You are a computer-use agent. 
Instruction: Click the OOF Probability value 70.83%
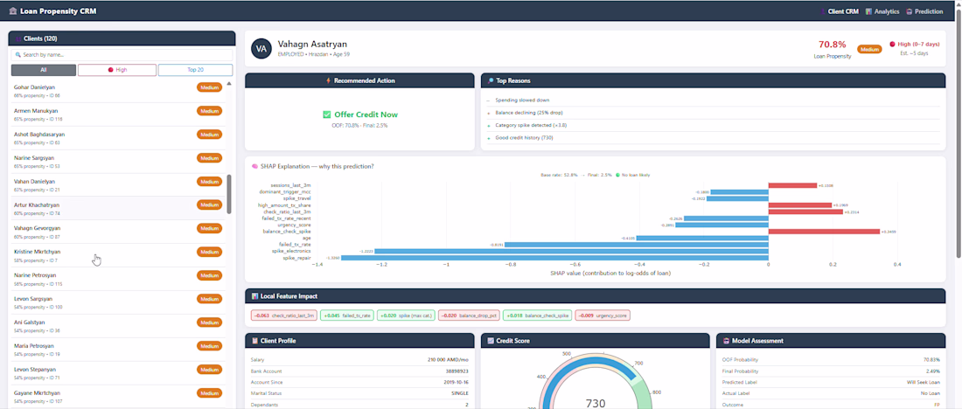932,359
